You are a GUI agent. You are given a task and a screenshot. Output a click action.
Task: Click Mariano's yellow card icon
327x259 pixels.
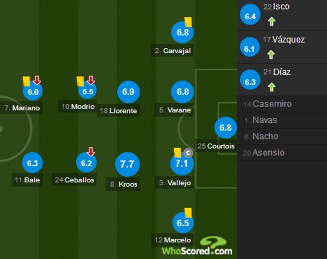[x=26, y=81]
